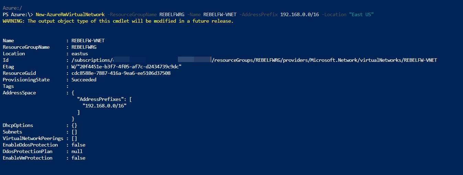
Task: Click the "East US" location string
Action: pyautogui.click(x=361, y=14)
